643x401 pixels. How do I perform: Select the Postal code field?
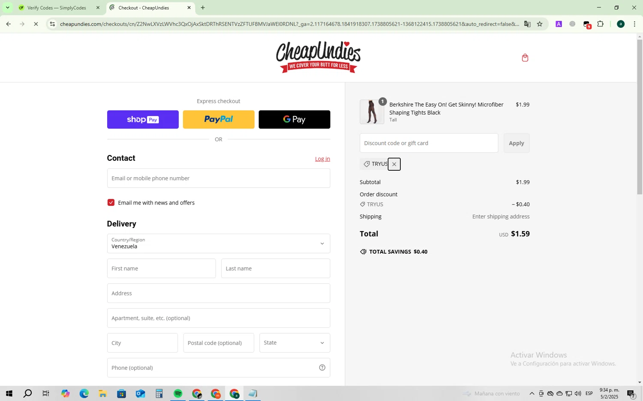point(219,343)
